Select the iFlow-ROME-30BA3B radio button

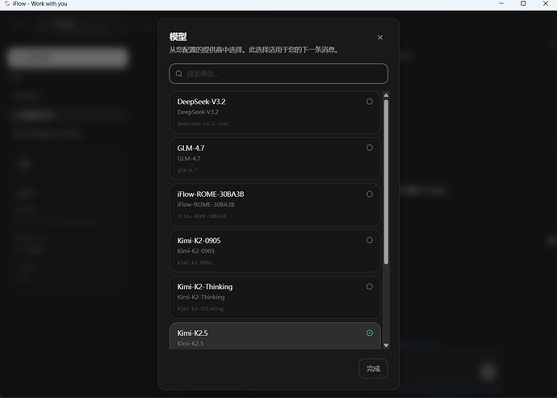pos(370,194)
